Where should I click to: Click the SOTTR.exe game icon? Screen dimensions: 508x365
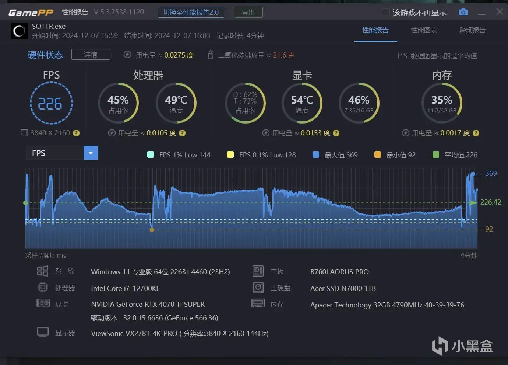tap(19, 31)
